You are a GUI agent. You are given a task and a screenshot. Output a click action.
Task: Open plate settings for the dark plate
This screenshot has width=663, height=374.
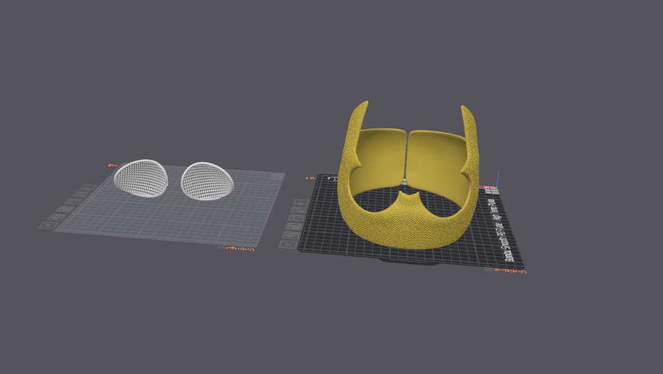pyautogui.click(x=300, y=210)
